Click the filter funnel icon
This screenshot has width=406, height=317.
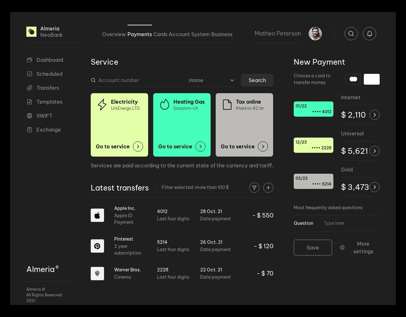pyautogui.click(x=254, y=188)
